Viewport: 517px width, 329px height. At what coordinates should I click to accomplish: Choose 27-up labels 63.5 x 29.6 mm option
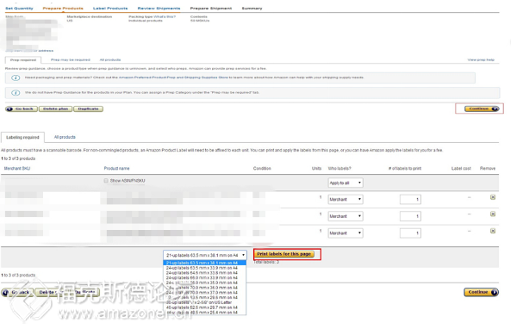point(205,297)
